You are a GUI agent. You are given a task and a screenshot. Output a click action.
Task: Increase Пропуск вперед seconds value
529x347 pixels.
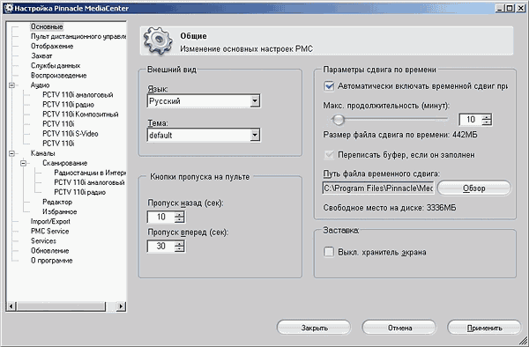pyautogui.click(x=180, y=243)
